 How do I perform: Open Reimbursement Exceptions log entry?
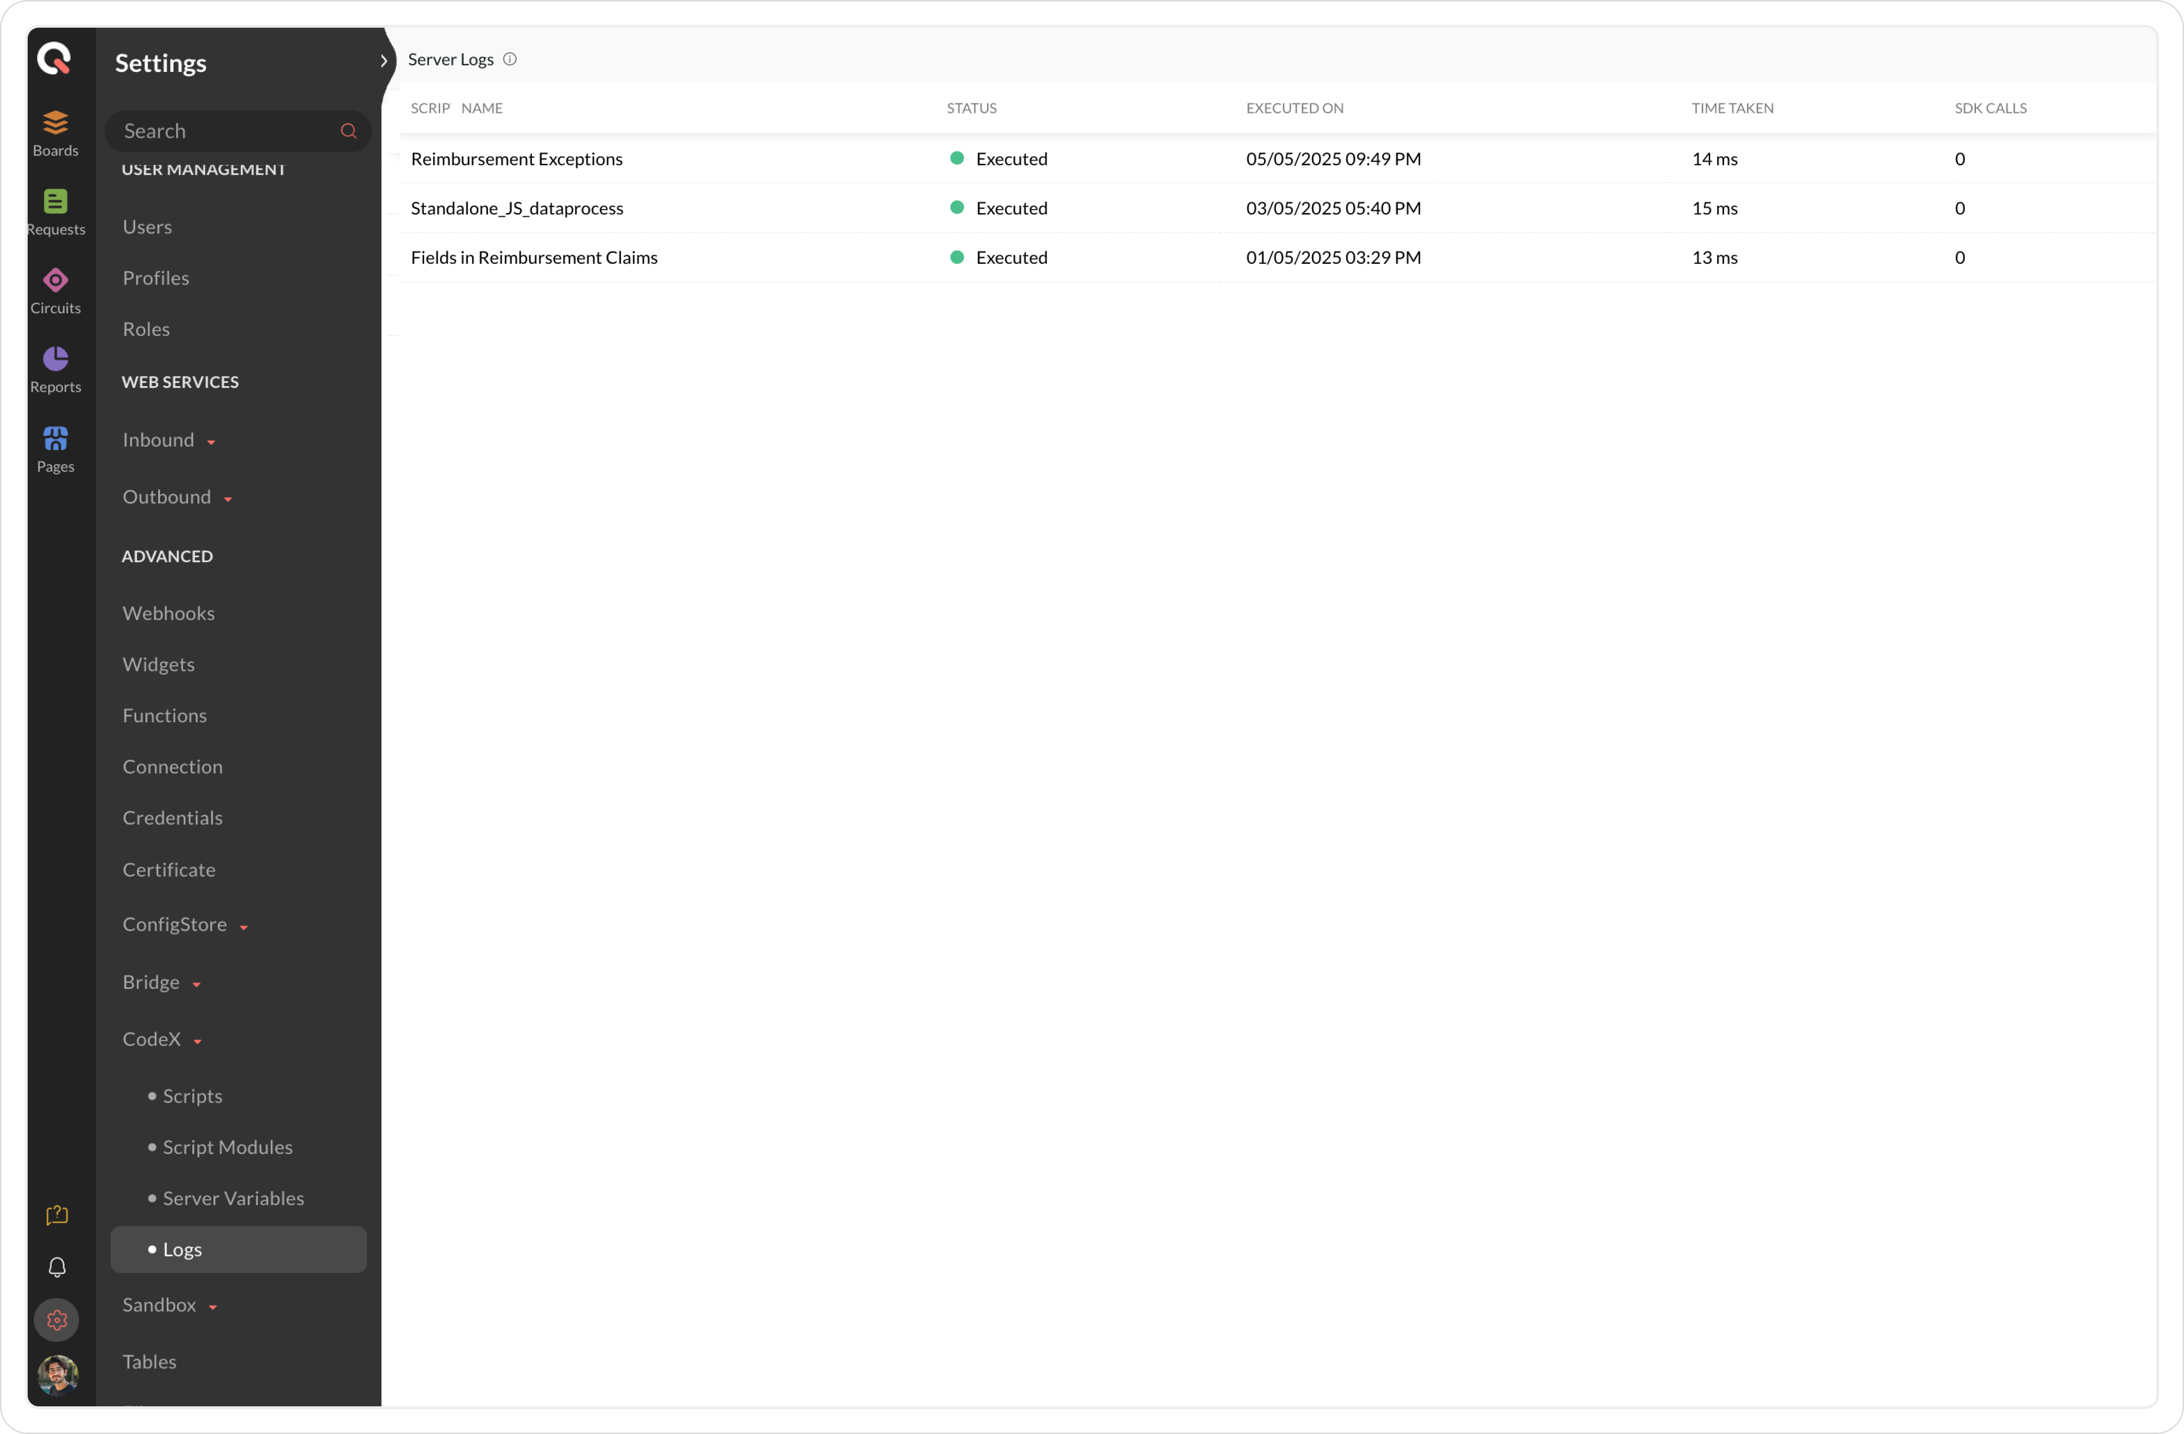click(517, 159)
